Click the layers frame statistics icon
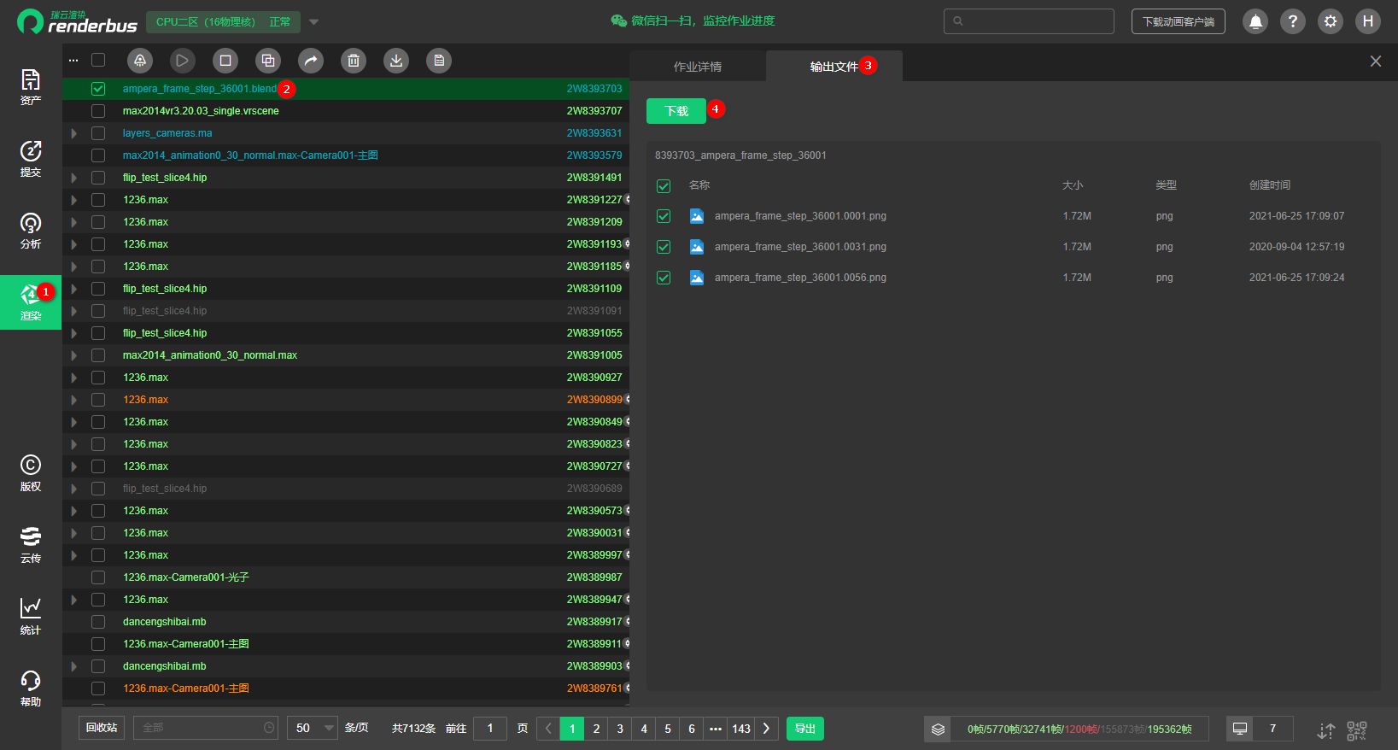This screenshot has height=750, width=1398. coord(938,729)
